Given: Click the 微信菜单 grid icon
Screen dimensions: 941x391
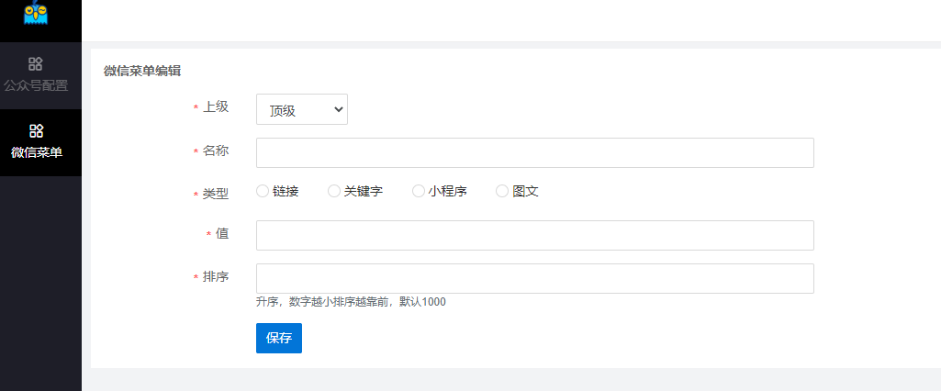Looking at the screenshot, I should click(36, 130).
